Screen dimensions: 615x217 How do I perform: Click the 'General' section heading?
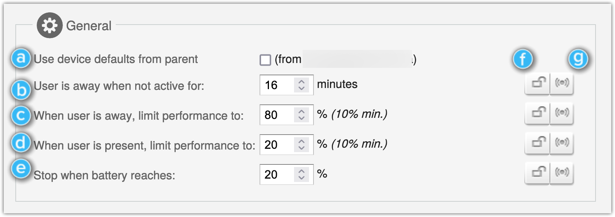(x=89, y=26)
